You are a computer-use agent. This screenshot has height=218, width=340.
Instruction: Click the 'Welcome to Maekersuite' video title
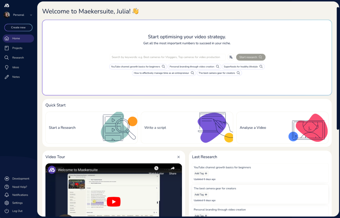click(78, 170)
